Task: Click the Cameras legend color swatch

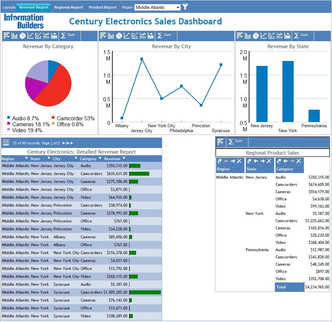Action: pyautogui.click(x=9, y=123)
